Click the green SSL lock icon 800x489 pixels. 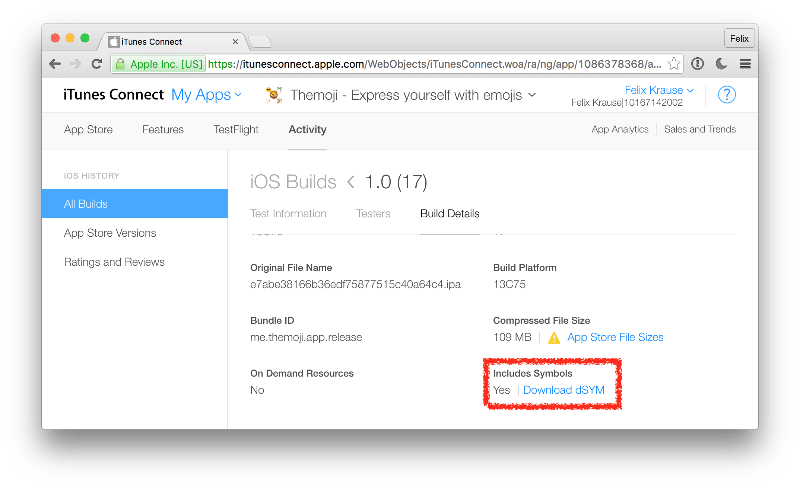[120, 64]
